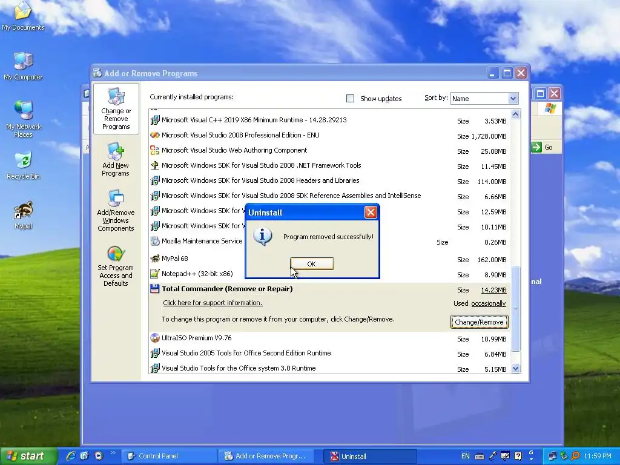The width and height of the screenshot is (620, 465).
Task: Click the VS 2005 Tools for Office icon
Action: [154, 353]
